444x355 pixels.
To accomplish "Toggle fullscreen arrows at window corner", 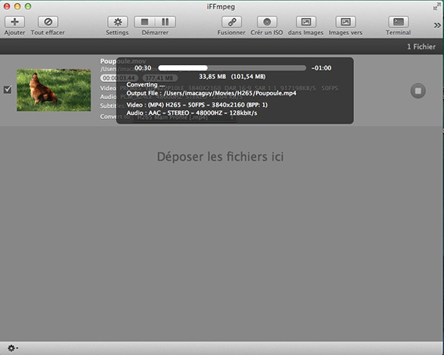I will coord(437,6).
